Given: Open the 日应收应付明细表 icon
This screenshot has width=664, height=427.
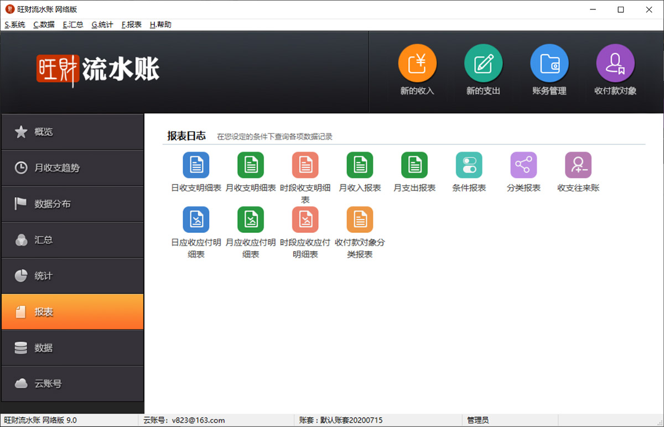Looking at the screenshot, I should (x=196, y=220).
